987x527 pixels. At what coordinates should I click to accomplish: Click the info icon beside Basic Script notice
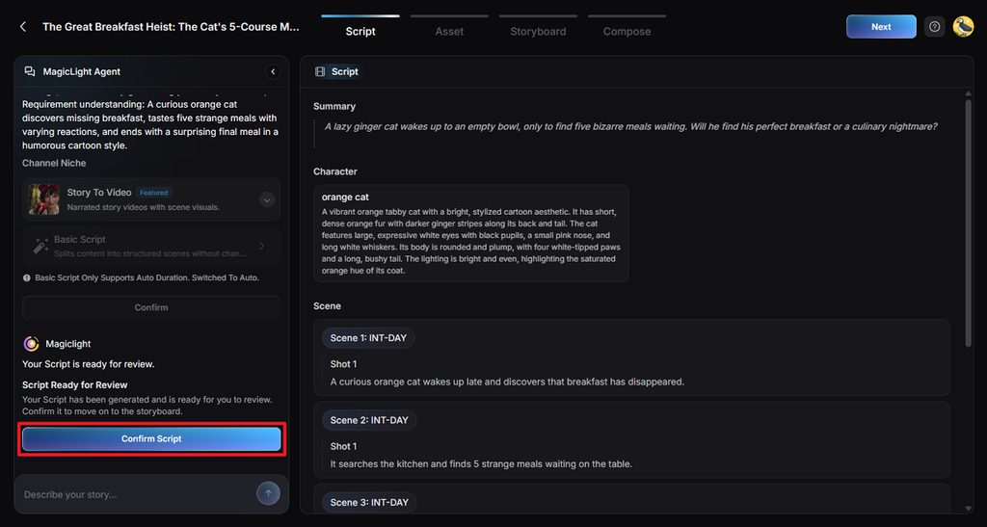(26, 277)
